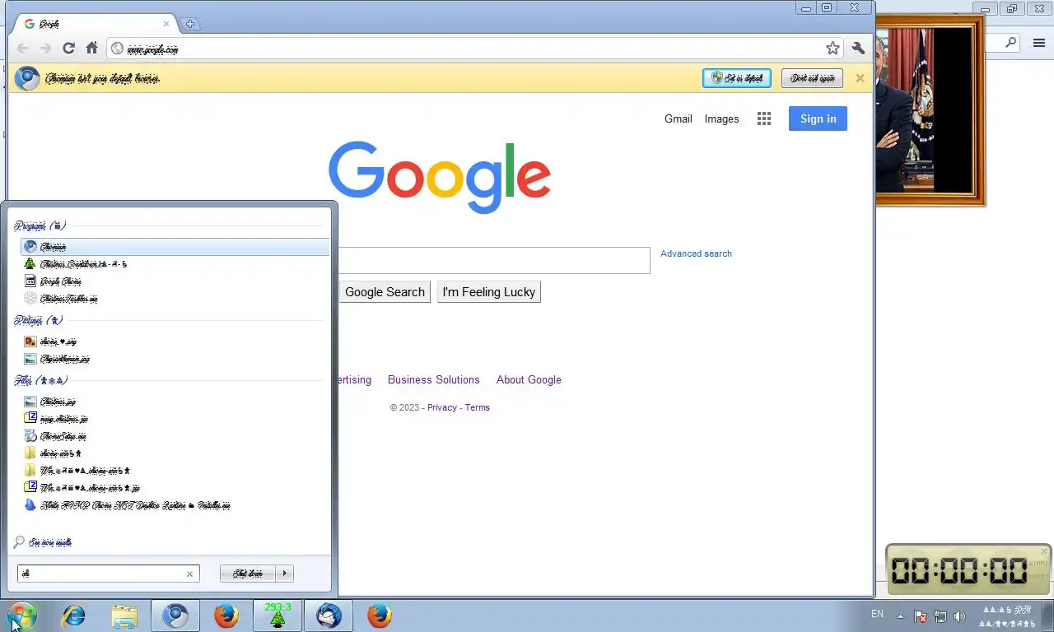
Task: Launch the snowflake ChristmasTaskbar.exe result
Action: 175,299
